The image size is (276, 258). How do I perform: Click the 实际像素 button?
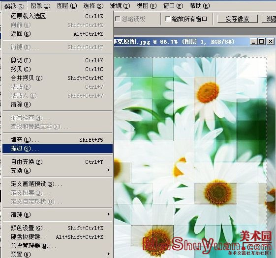tap(237, 19)
